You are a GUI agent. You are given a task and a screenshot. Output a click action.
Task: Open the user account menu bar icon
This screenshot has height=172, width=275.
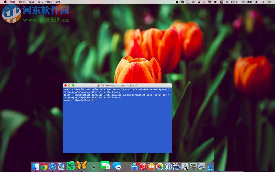[x=256, y=2]
